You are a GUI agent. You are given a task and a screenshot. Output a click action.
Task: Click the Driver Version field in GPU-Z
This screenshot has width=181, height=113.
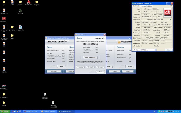click(156, 38)
